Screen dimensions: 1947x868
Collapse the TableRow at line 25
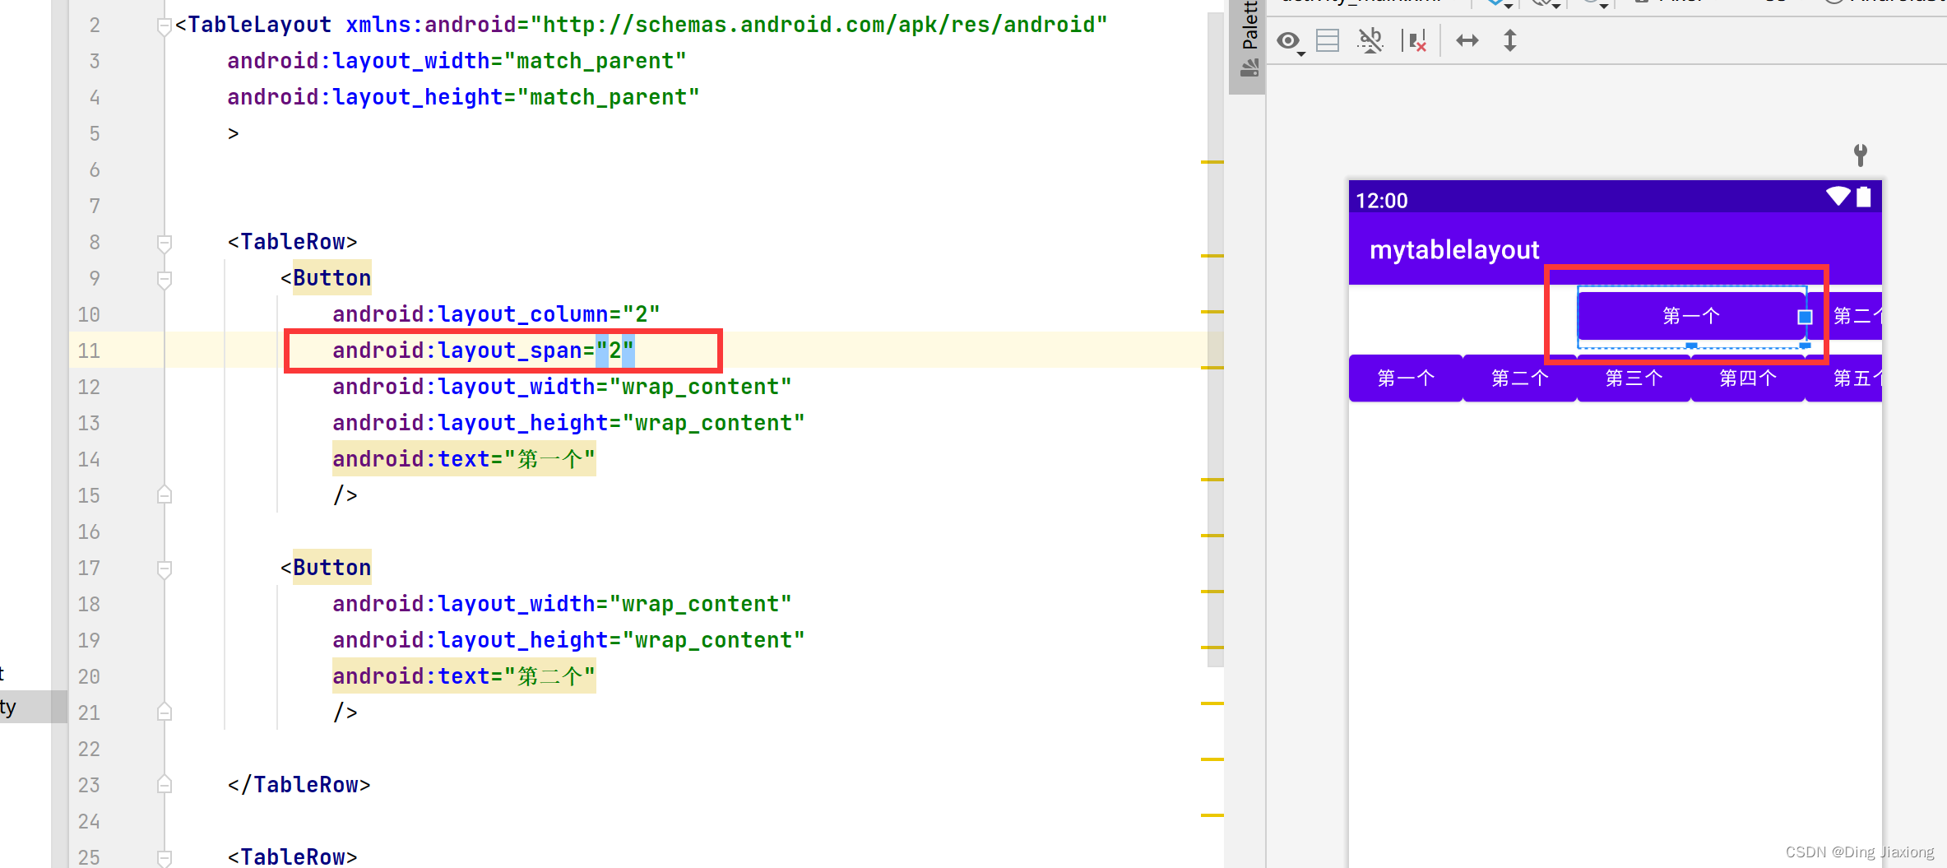(x=165, y=857)
